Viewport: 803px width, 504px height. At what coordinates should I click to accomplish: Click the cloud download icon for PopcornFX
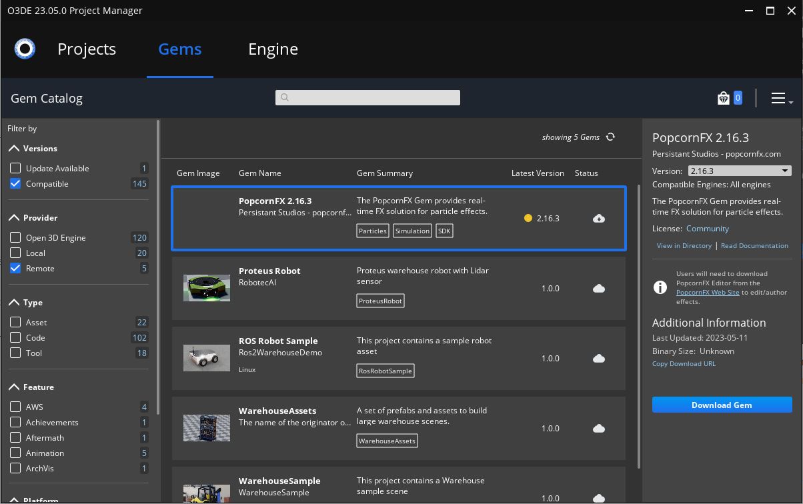tap(598, 218)
